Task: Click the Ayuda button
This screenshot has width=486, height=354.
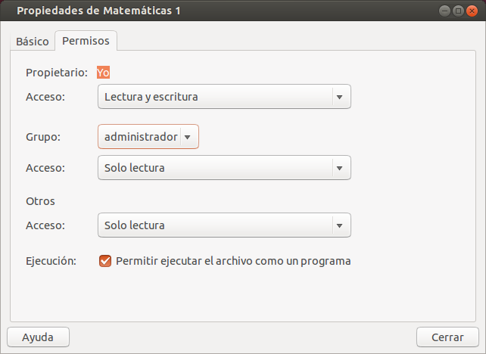Action: tap(38, 337)
